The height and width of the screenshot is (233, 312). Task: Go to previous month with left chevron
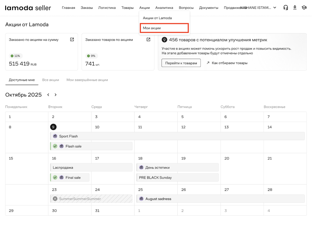pos(48,95)
